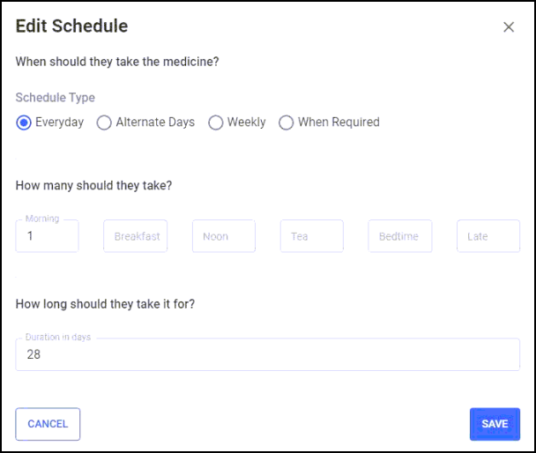The height and width of the screenshot is (453, 536).
Task: Click the Breakfast dose input
Action: 136,236
